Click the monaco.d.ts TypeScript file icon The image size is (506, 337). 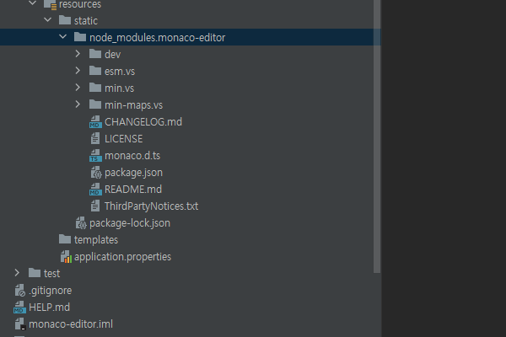click(95, 156)
